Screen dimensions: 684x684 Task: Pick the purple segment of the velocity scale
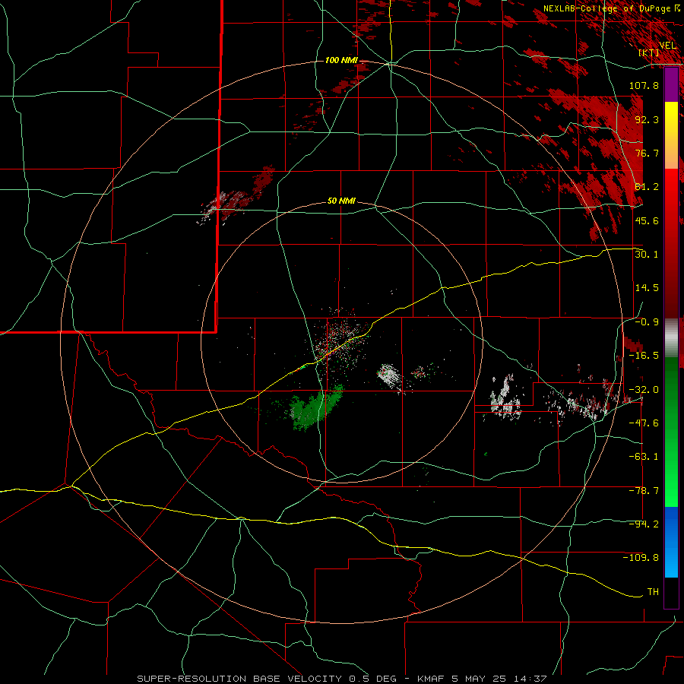(671, 84)
